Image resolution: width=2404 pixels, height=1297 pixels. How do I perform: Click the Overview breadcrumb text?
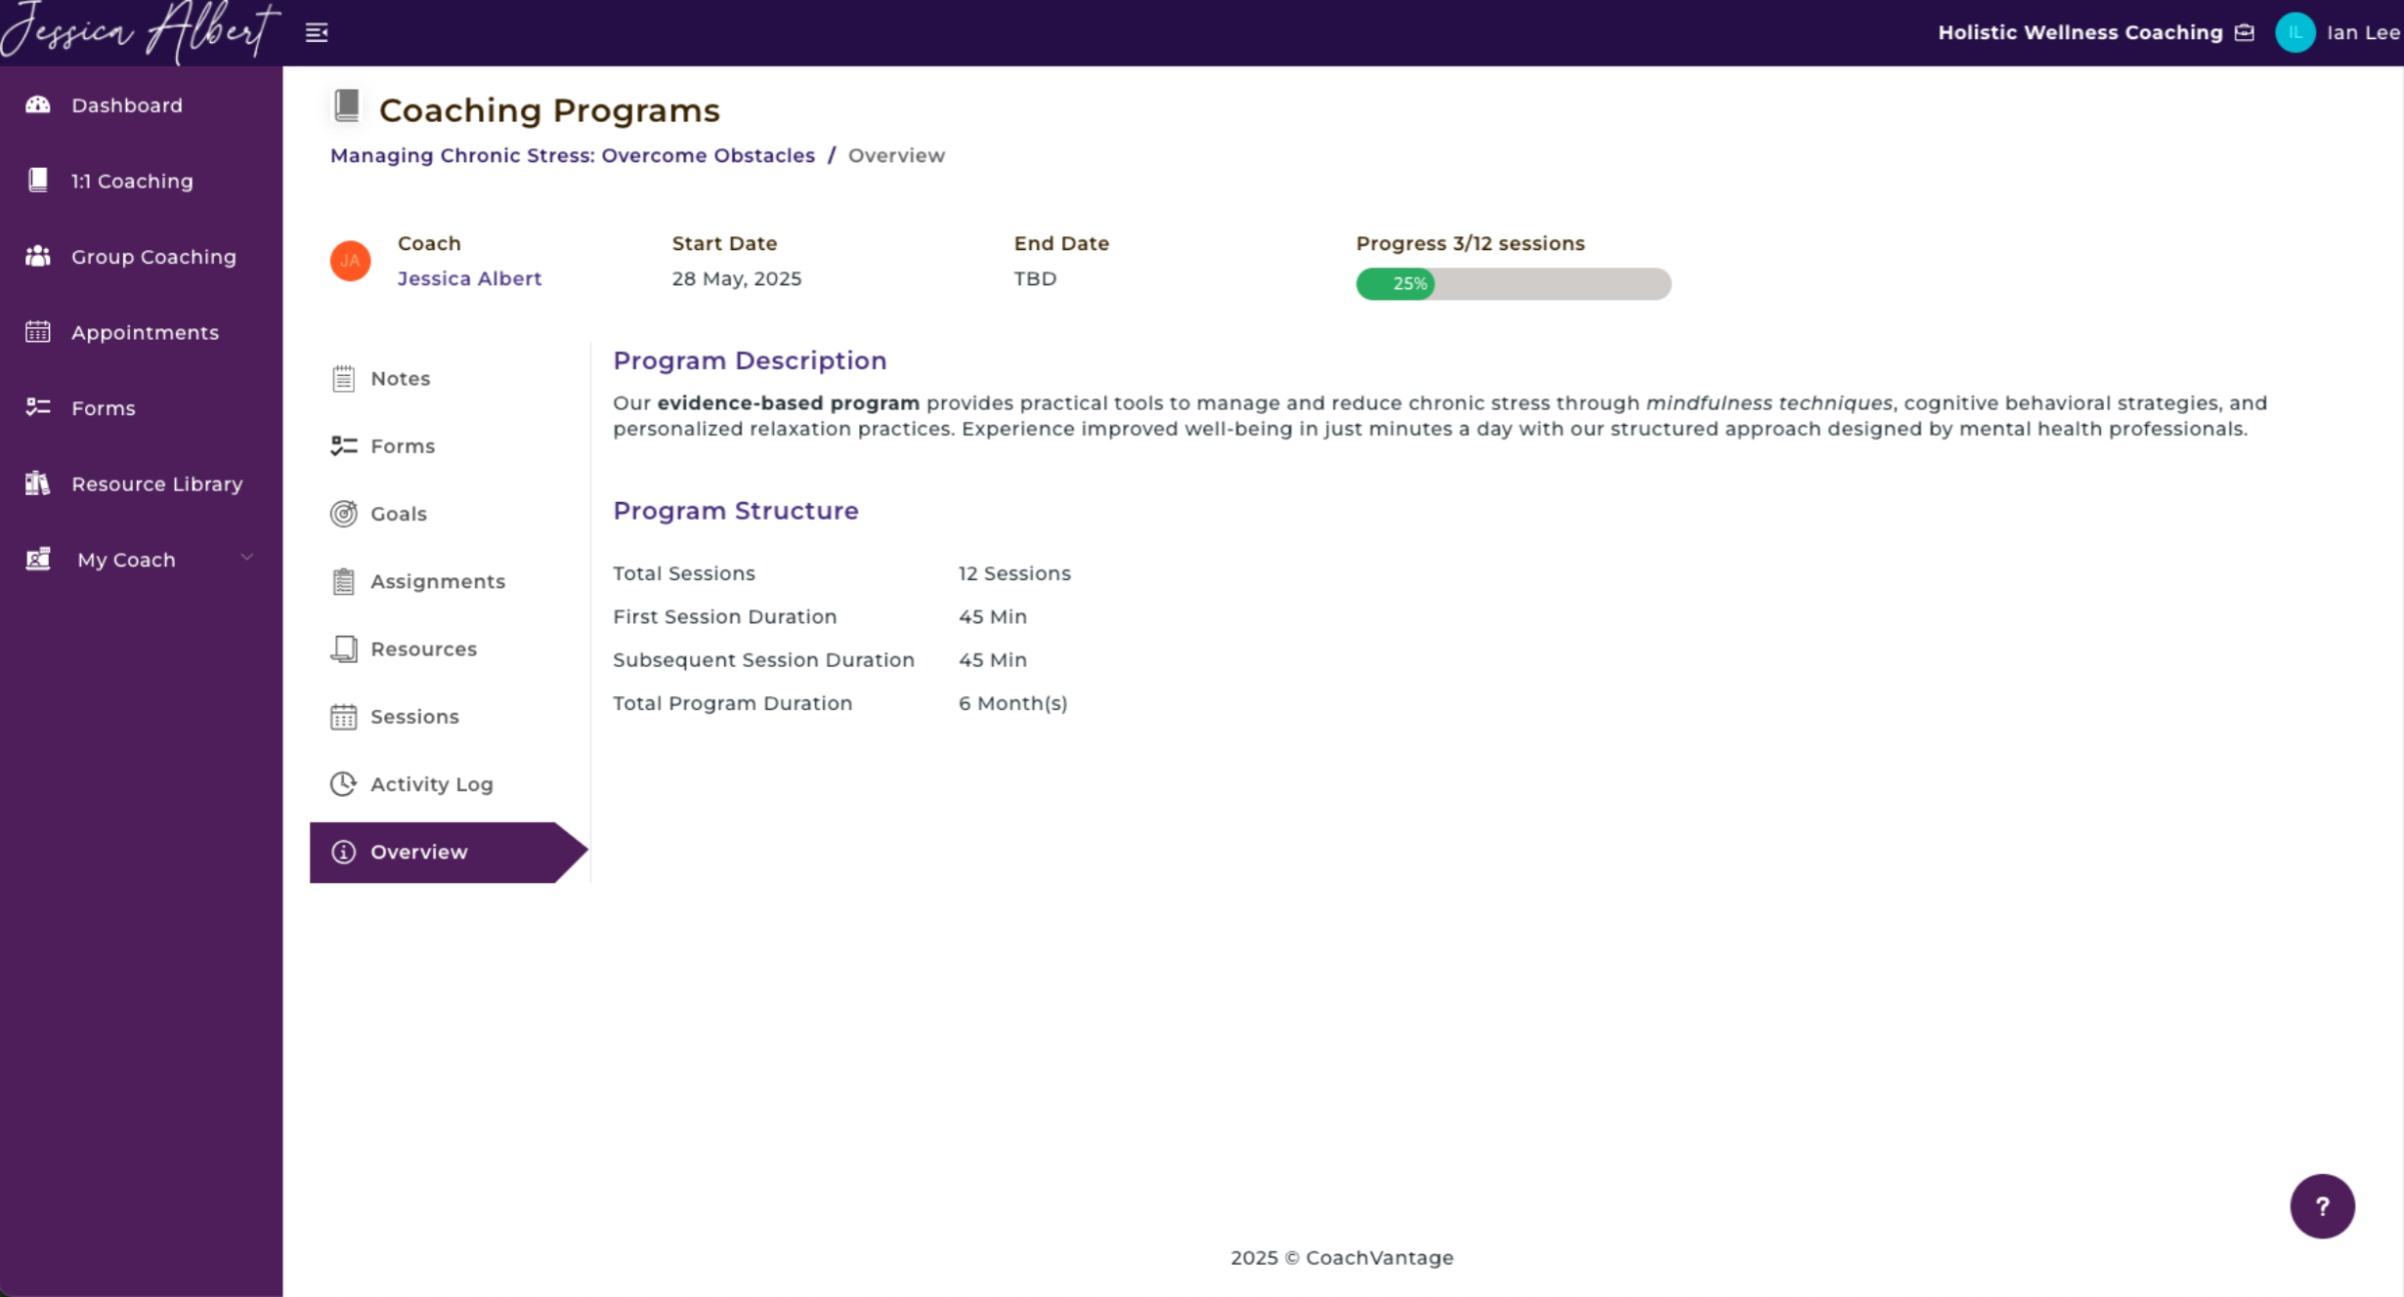tap(896, 155)
